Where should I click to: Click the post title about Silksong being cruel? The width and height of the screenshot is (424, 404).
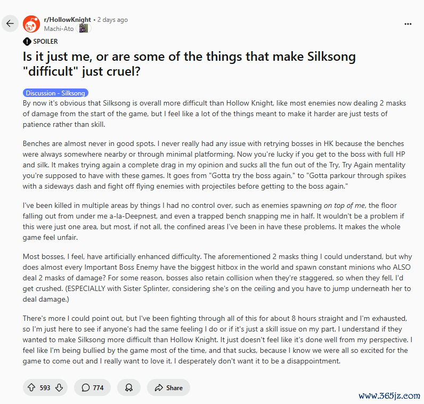click(x=189, y=64)
